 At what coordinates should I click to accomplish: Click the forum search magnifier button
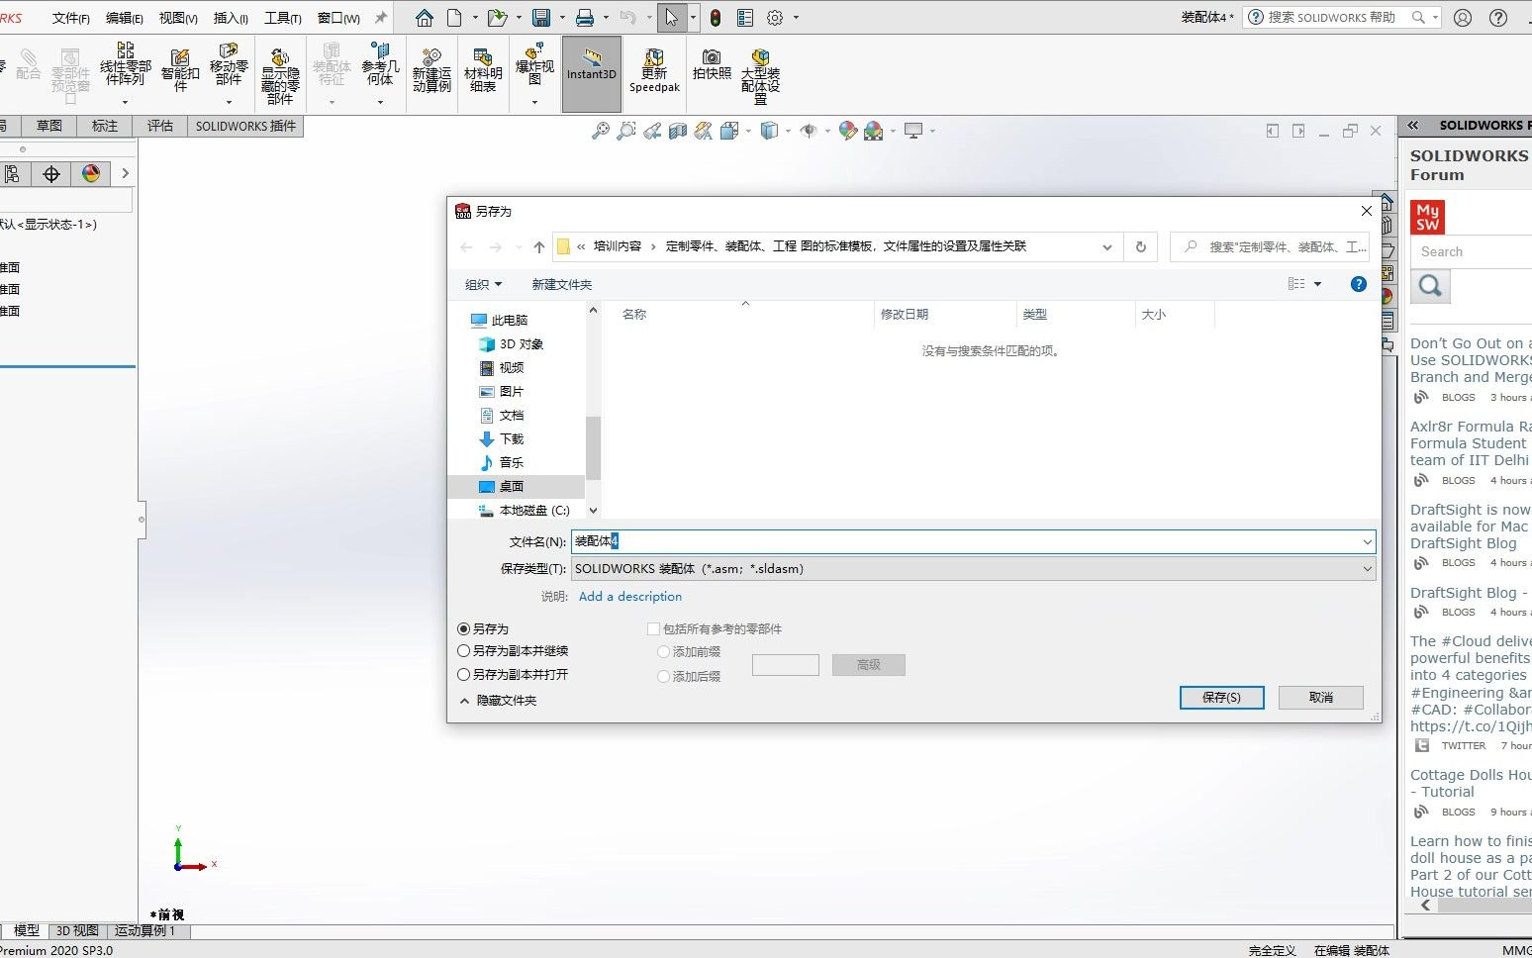click(1430, 287)
